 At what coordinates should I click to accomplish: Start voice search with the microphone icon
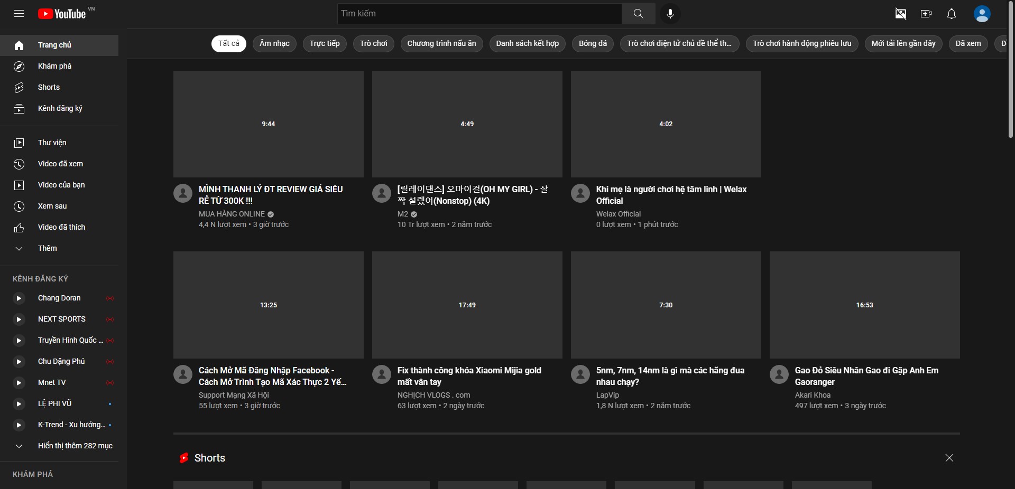[x=670, y=14]
